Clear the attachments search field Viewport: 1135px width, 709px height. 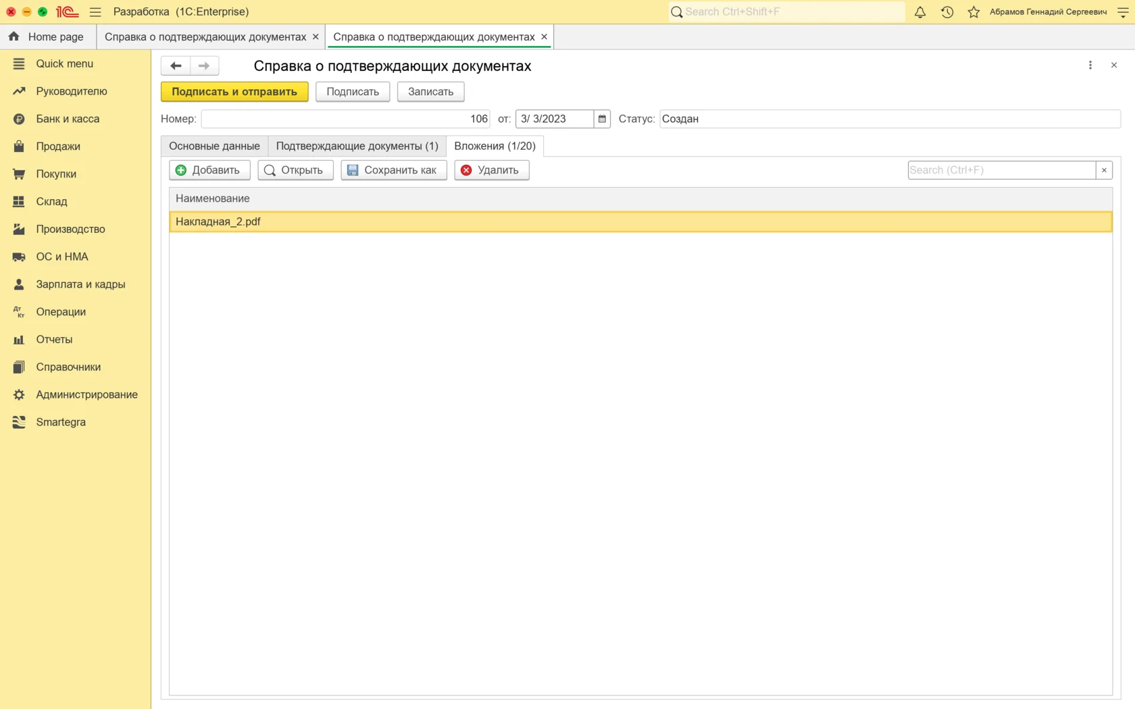point(1104,170)
